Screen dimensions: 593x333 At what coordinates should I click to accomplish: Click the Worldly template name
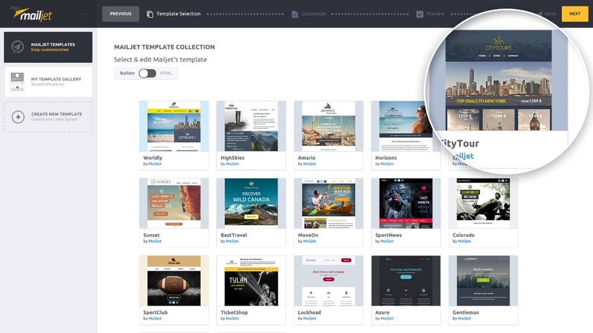pos(153,158)
